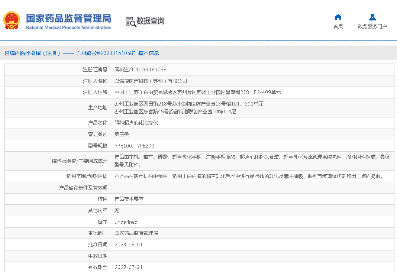Click the small icon before the 境内医疗器械 heading
Screen dimensions: 397x272
(x=6, y=53)
